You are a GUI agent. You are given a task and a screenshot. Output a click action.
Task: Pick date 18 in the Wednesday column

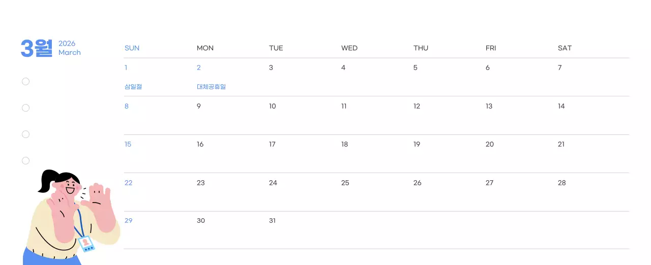coord(345,144)
